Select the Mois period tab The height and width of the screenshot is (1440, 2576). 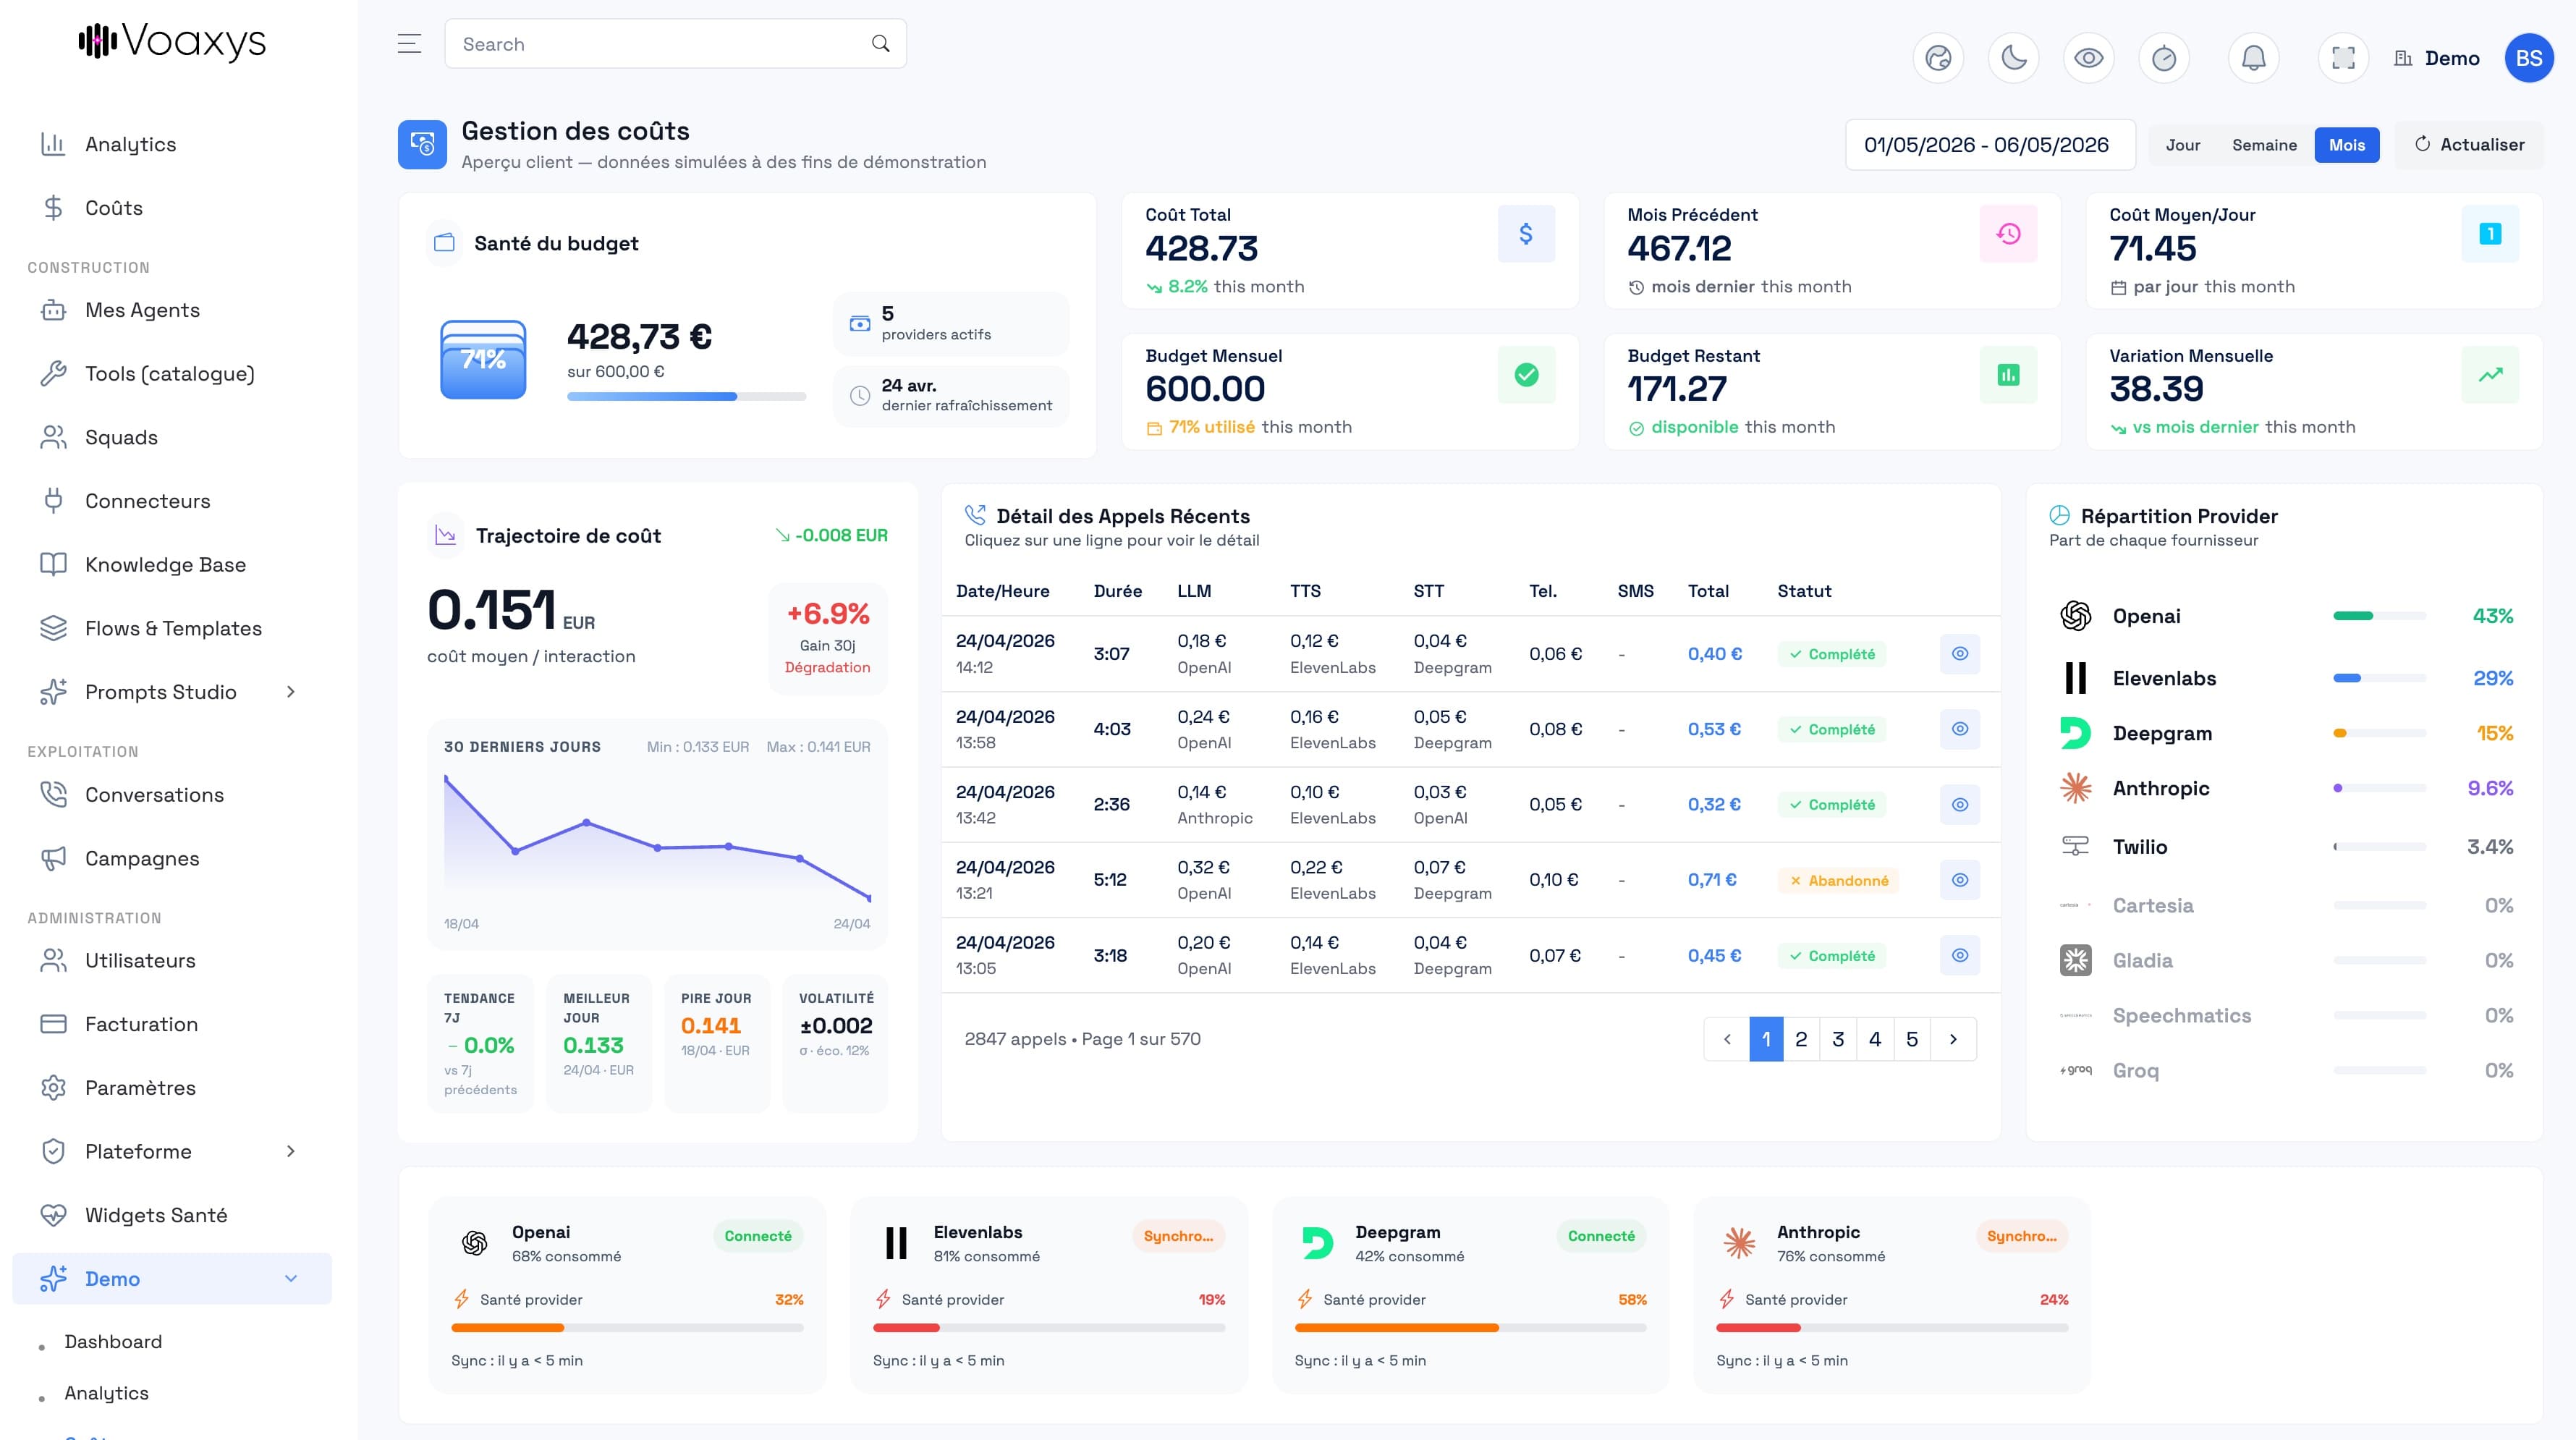[x=2346, y=144]
